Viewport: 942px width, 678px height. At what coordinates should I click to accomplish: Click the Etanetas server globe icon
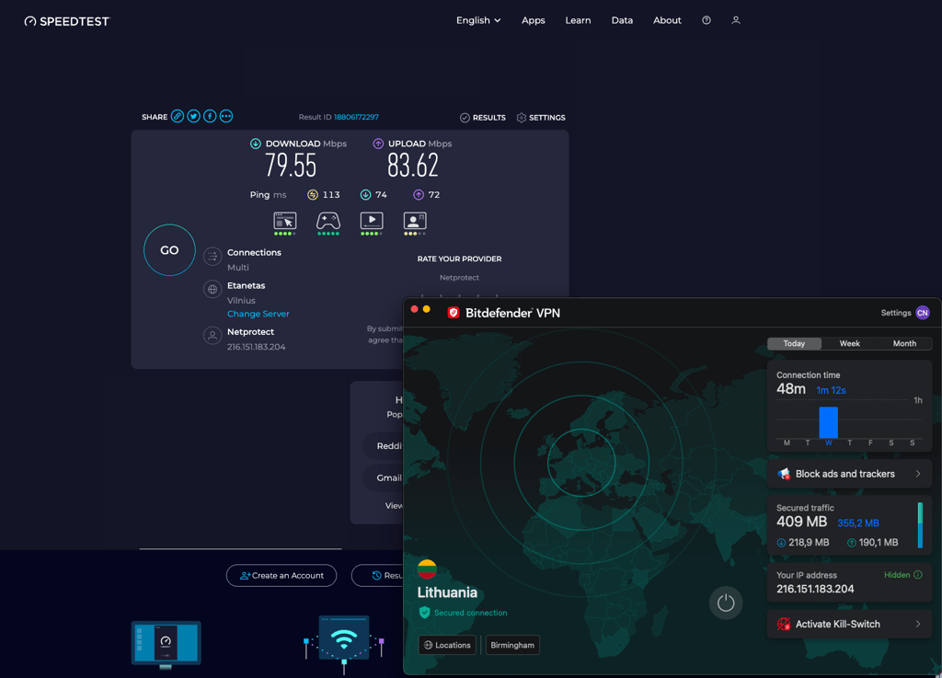(213, 290)
